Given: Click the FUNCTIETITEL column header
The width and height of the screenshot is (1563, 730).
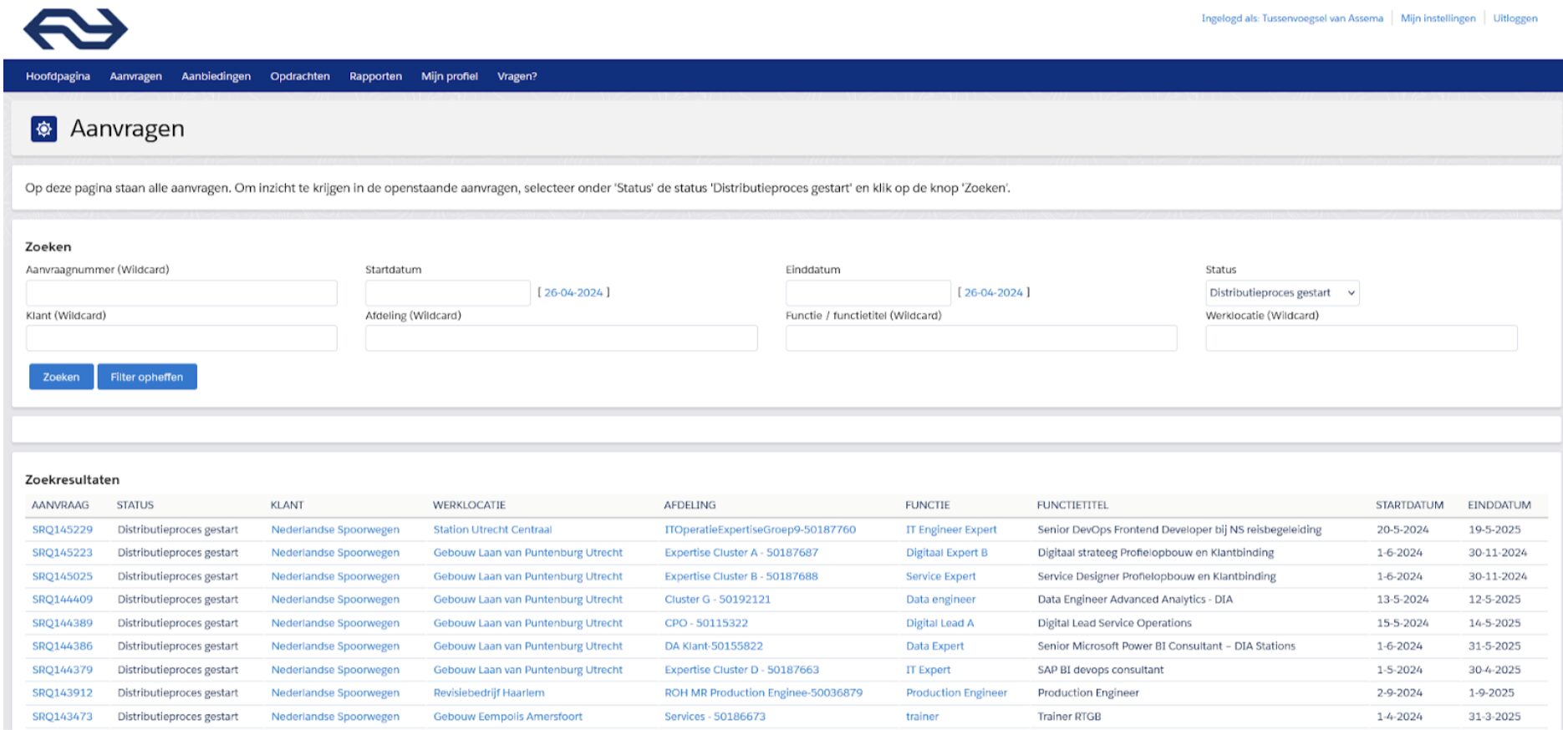Looking at the screenshot, I should pos(1072,505).
